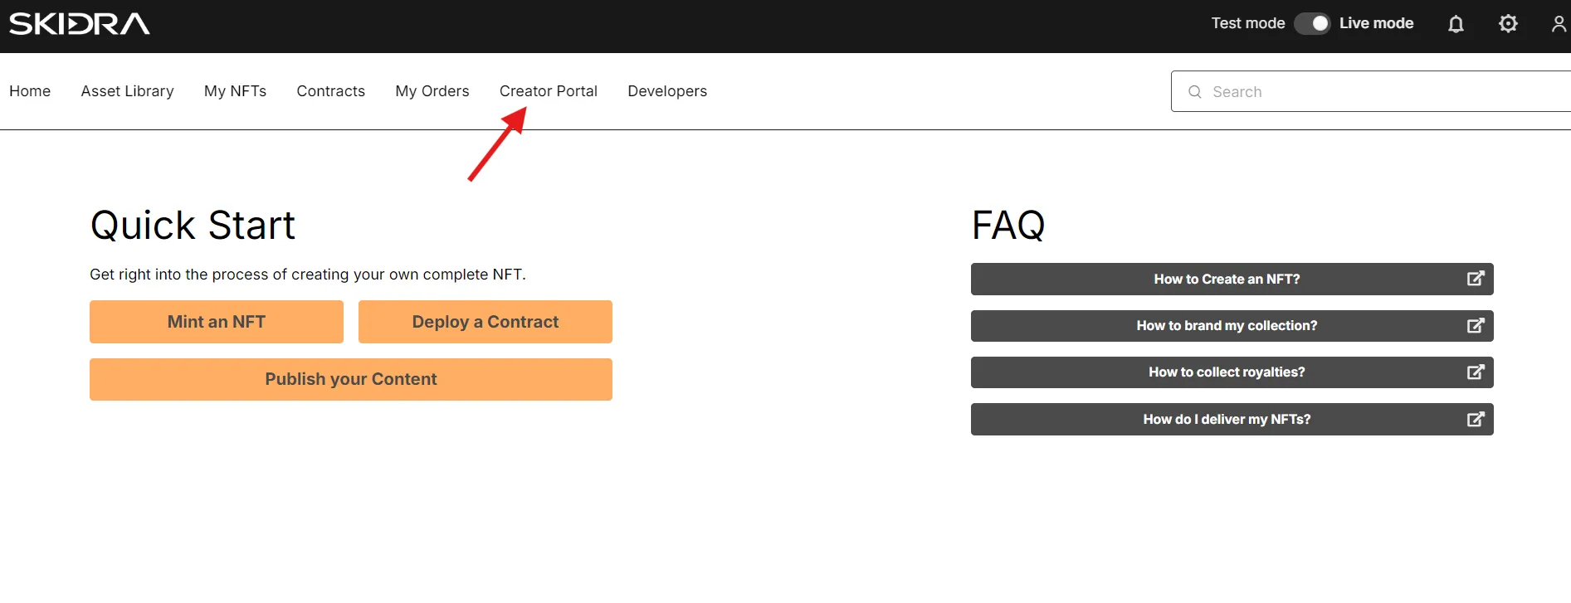Open the settings gear icon
The image size is (1571, 603).
(1508, 23)
